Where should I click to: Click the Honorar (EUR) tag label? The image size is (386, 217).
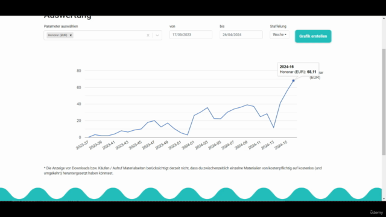pos(57,35)
